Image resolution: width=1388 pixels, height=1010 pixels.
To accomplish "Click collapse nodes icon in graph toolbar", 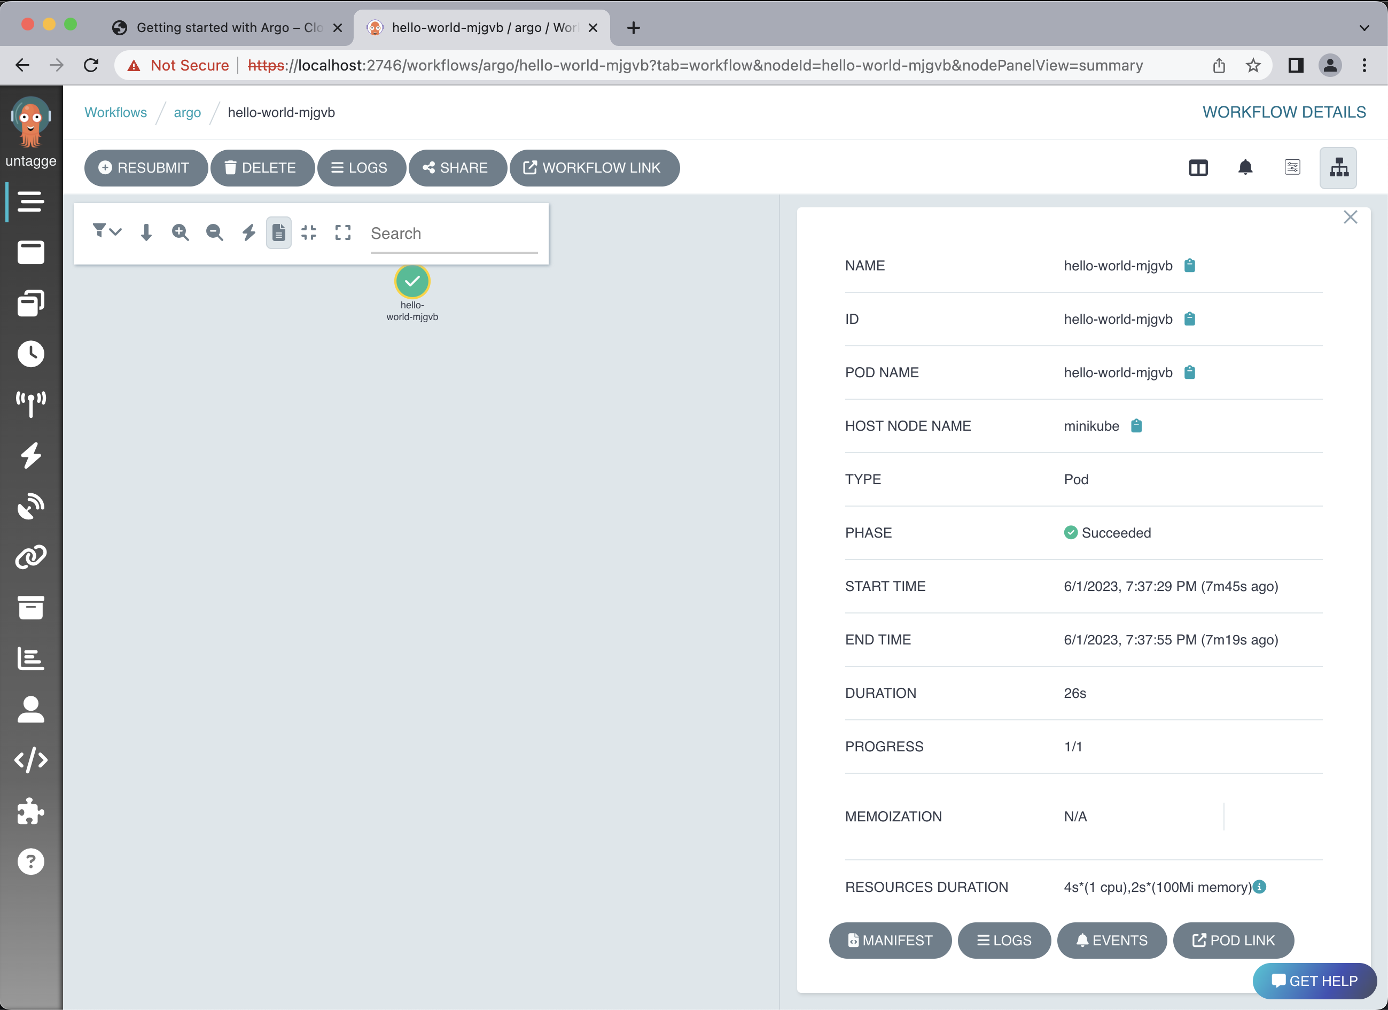I will pyautogui.click(x=308, y=232).
